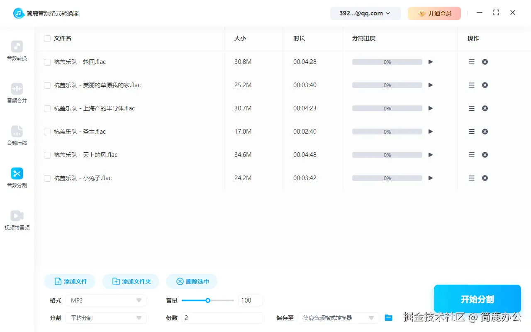The height and width of the screenshot is (332, 531).
Task: Focus the volume value field showing 100
Action: tap(251, 300)
